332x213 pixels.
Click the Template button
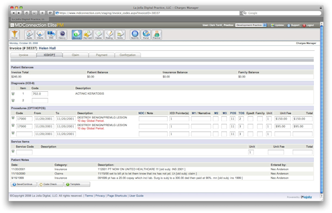[77, 184]
